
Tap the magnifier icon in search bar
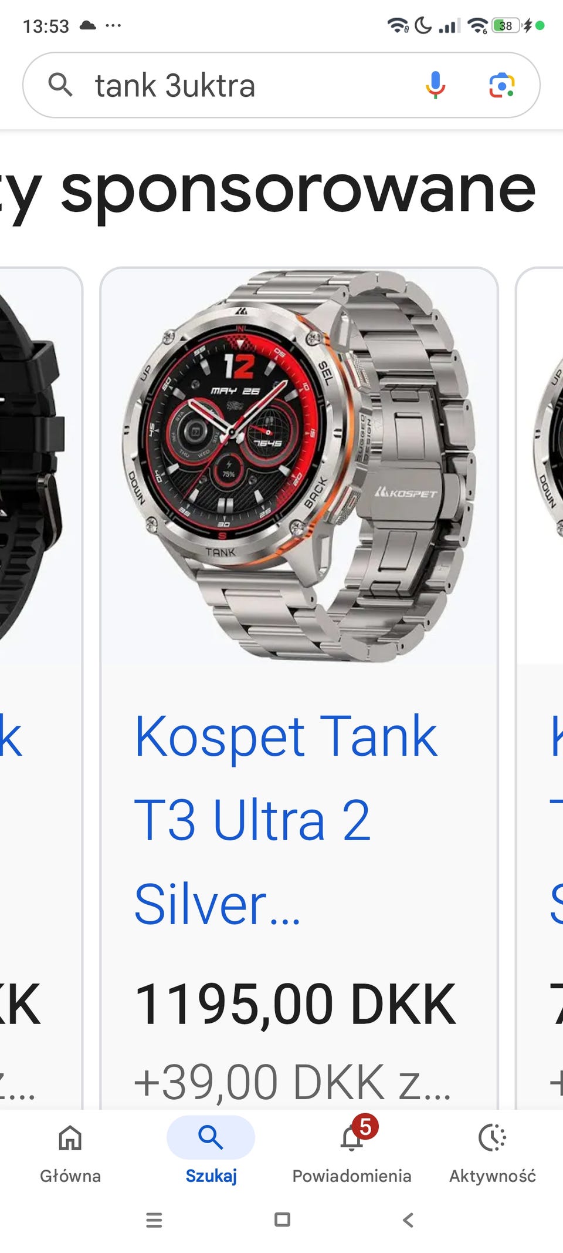pyautogui.click(x=60, y=85)
